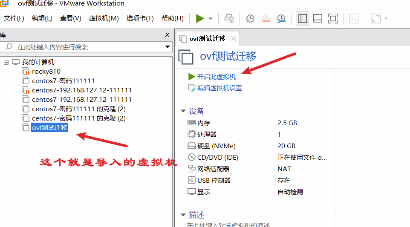
Task: Close the ovf测试迁移 tab
Action: click(x=234, y=39)
